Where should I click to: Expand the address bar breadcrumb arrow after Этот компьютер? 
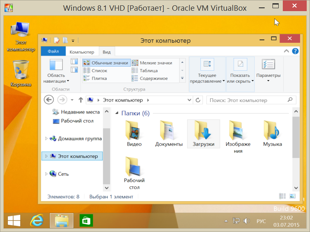[x=148, y=100]
